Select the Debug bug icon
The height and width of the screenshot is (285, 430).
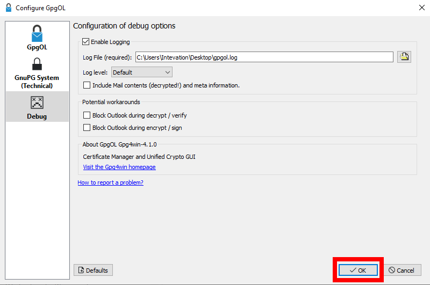tap(37, 103)
